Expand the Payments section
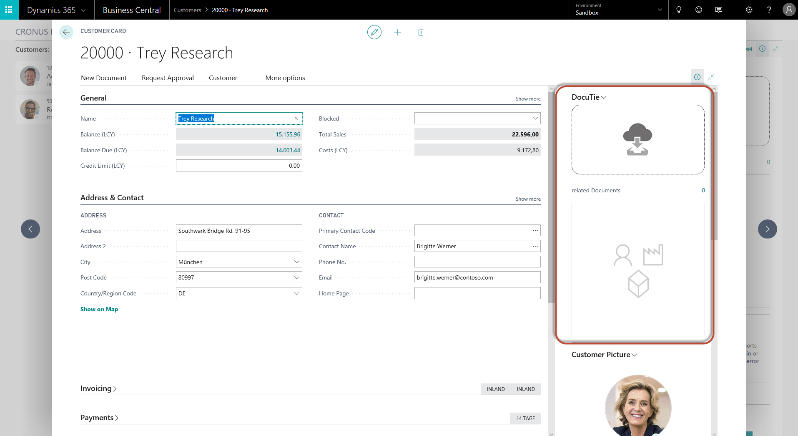The width and height of the screenshot is (798, 436). point(99,418)
